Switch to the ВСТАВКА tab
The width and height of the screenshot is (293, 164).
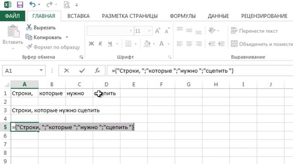[x=78, y=16]
